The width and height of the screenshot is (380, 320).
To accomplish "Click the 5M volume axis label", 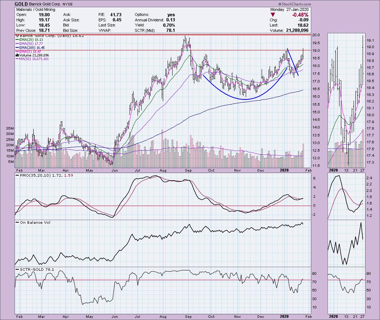I will click(11, 162).
